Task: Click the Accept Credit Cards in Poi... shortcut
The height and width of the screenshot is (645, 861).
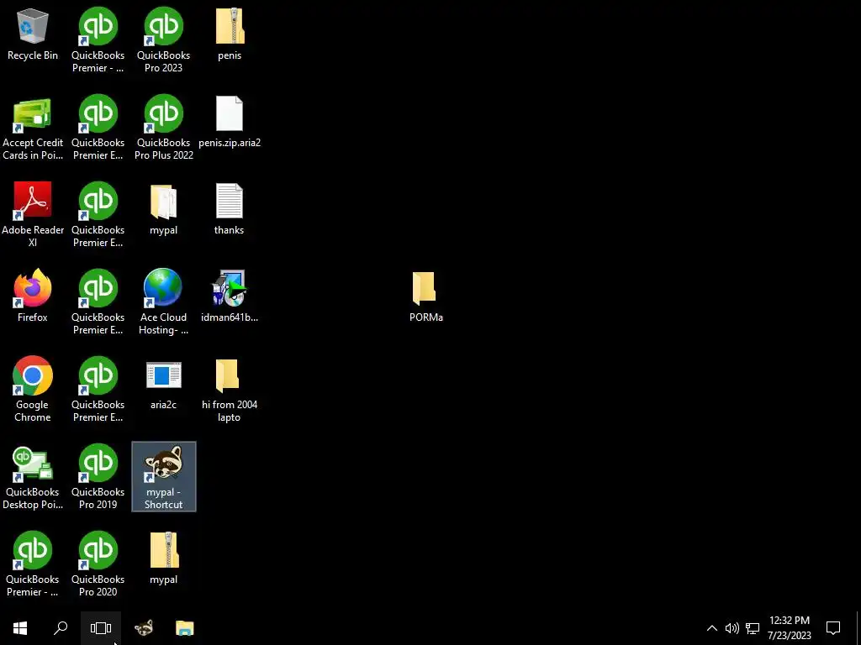Action: click(33, 129)
